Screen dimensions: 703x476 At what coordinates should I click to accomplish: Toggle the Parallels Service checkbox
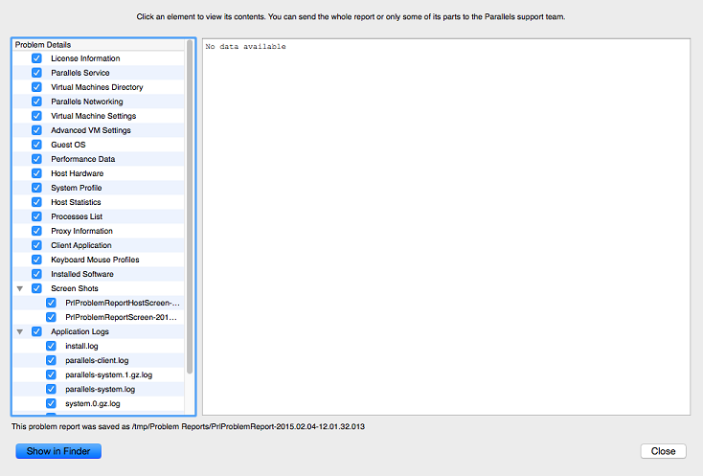click(36, 73)
